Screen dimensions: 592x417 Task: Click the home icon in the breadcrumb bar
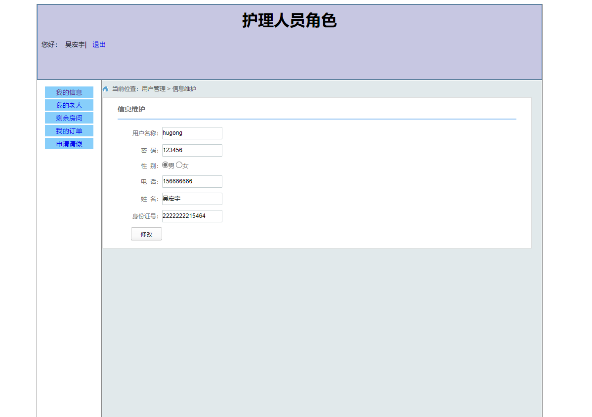pyautogui.click(x=105, y=88)
